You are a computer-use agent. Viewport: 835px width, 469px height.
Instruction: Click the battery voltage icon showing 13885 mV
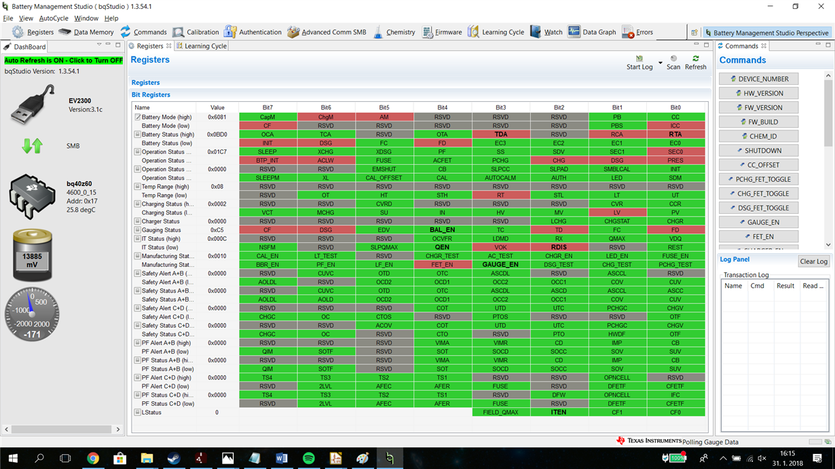[x=32, y=255]
